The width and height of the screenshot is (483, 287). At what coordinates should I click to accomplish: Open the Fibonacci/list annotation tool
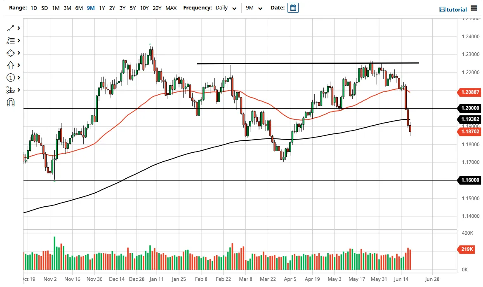pyautogui.click(x=10, y=41)
